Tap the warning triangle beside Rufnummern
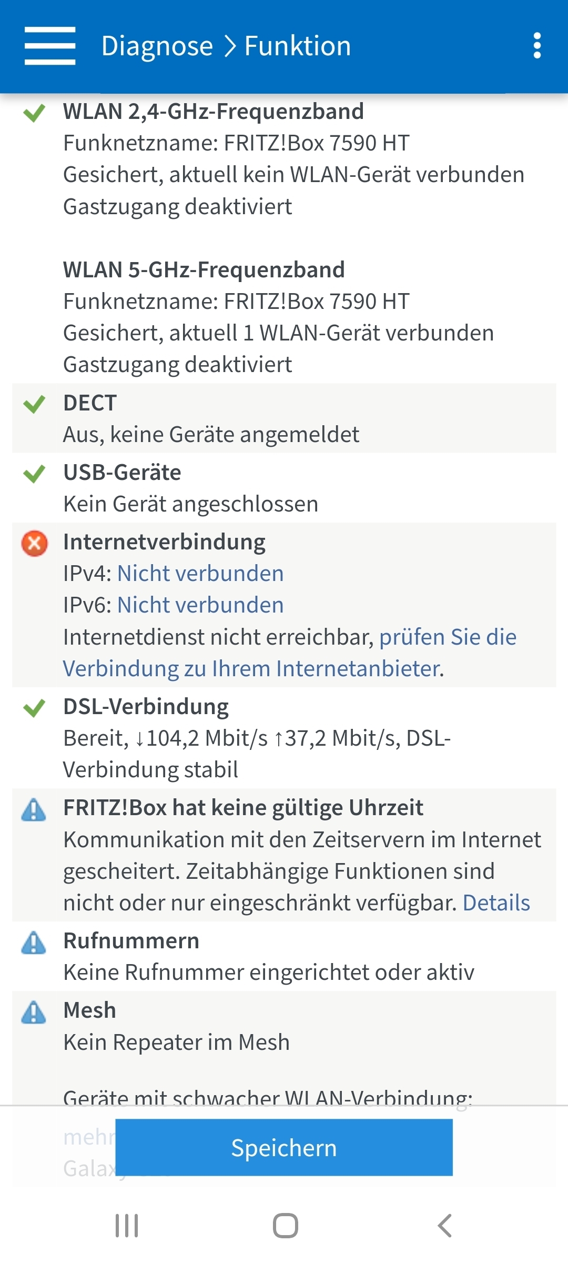 click(34, 943)
